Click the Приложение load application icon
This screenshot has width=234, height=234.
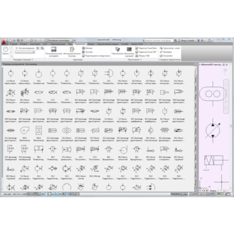pyautogui.click(x=118, y=51)
